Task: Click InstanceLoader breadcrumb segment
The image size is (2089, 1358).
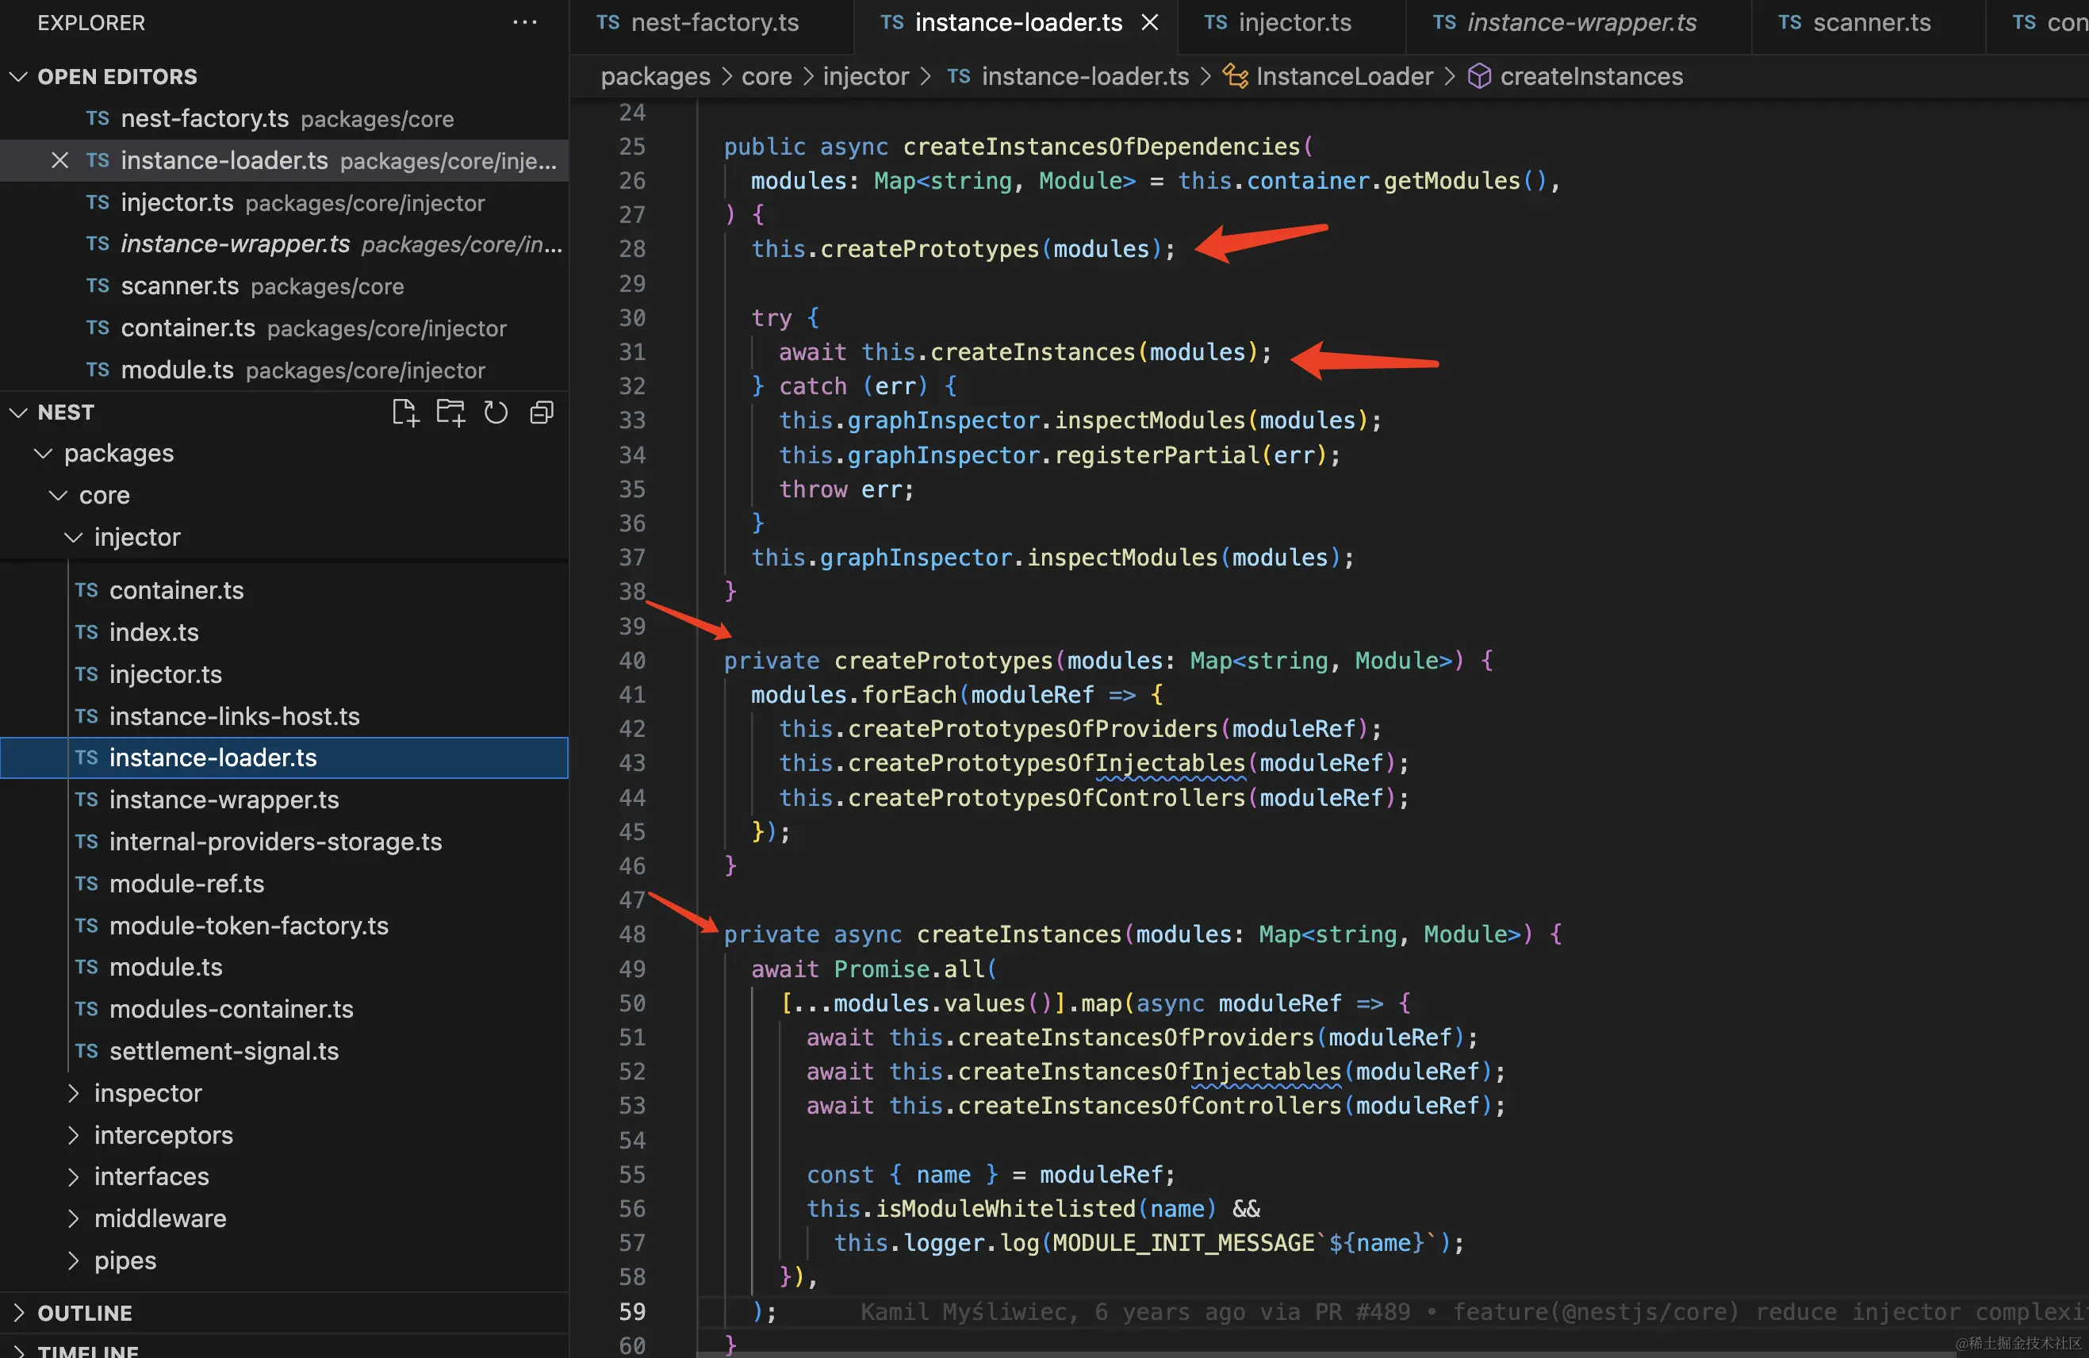Action: point(1343,76)
